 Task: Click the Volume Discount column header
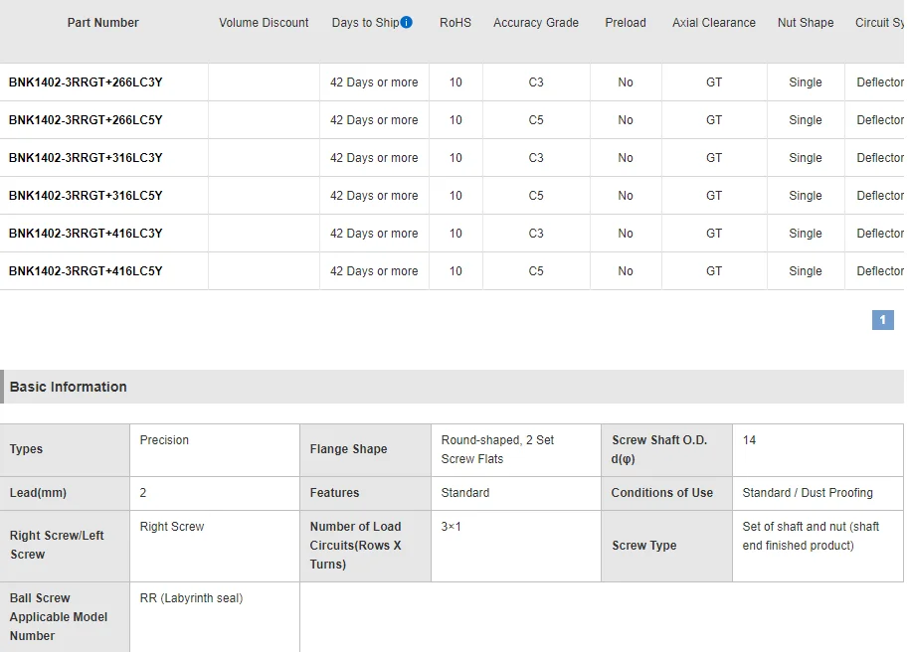pyautogui.click(x=264, y=23)
